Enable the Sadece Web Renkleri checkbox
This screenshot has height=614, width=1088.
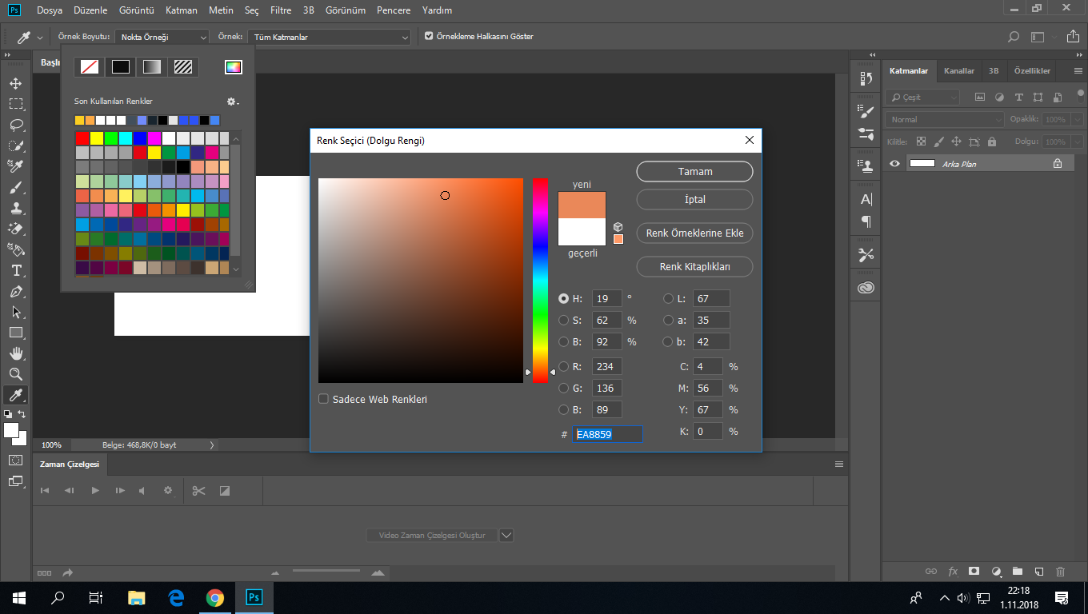point(323,399)
